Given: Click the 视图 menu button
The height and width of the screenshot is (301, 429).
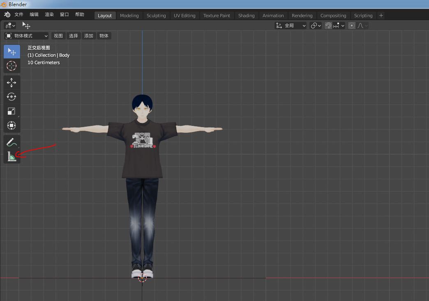Looking at the screenshot, I should [58, 36].
